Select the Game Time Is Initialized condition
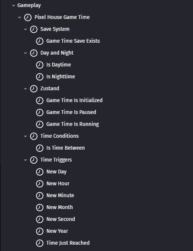This screenshot has height=251, width=193. [x=74, y=100]
